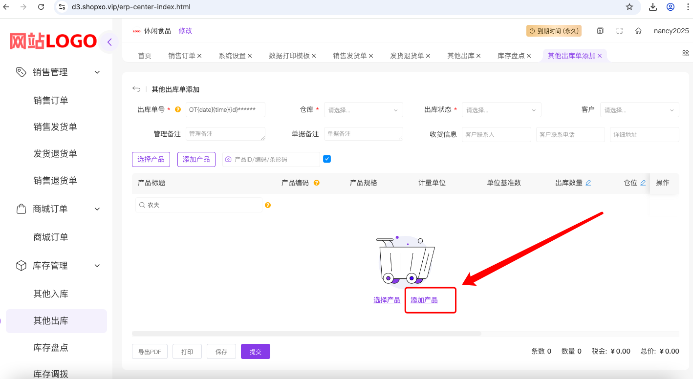Click the home icon in header
693x379 pixels.
[638, 31]
